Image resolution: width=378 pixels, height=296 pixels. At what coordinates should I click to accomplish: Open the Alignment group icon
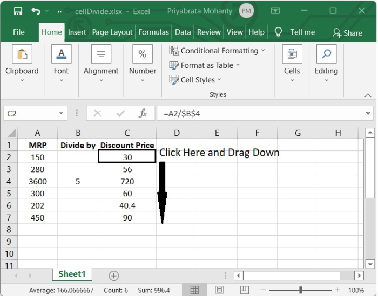(x=101, y=54)
